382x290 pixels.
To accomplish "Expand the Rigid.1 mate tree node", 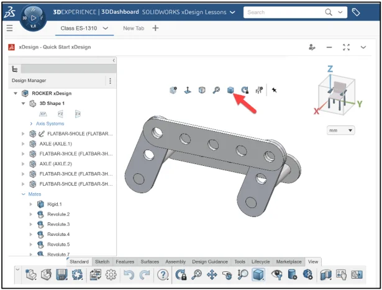I will [x=32, y=204].
